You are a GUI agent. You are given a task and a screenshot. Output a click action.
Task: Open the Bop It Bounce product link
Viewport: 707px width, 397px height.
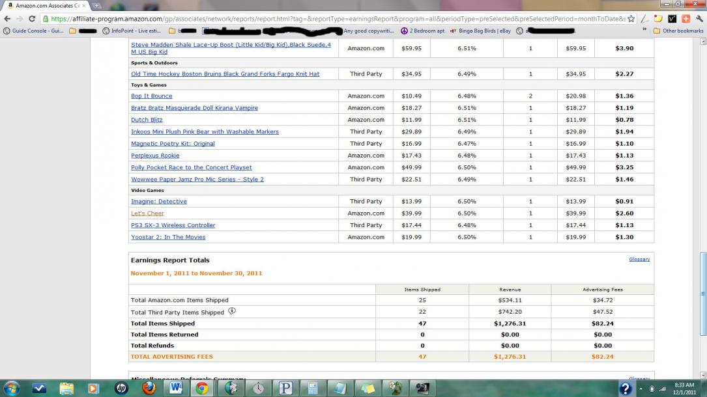coord(151,96)
